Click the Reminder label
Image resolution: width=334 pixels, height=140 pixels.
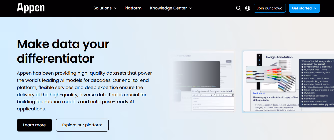point(258,93)
